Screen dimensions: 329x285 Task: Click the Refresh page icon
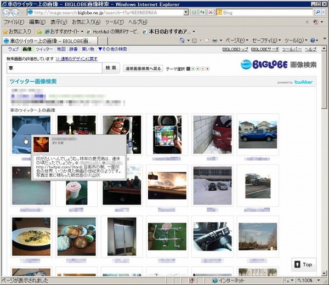coord(202,13)
